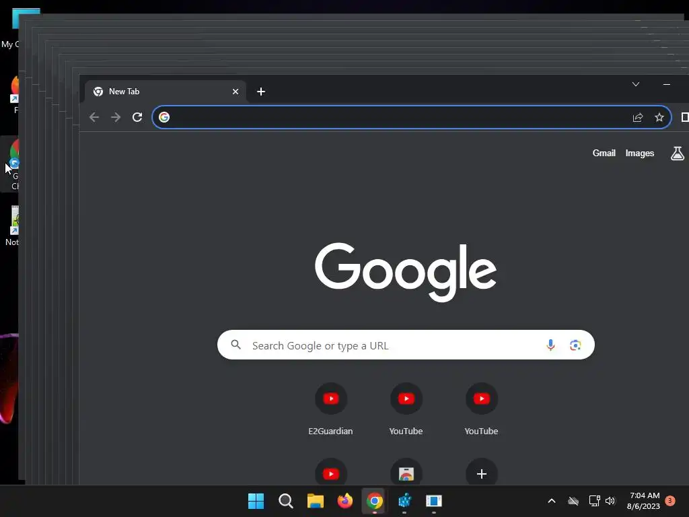
Task: Click the Chrome icon in the taskbar
Action: 374,501
